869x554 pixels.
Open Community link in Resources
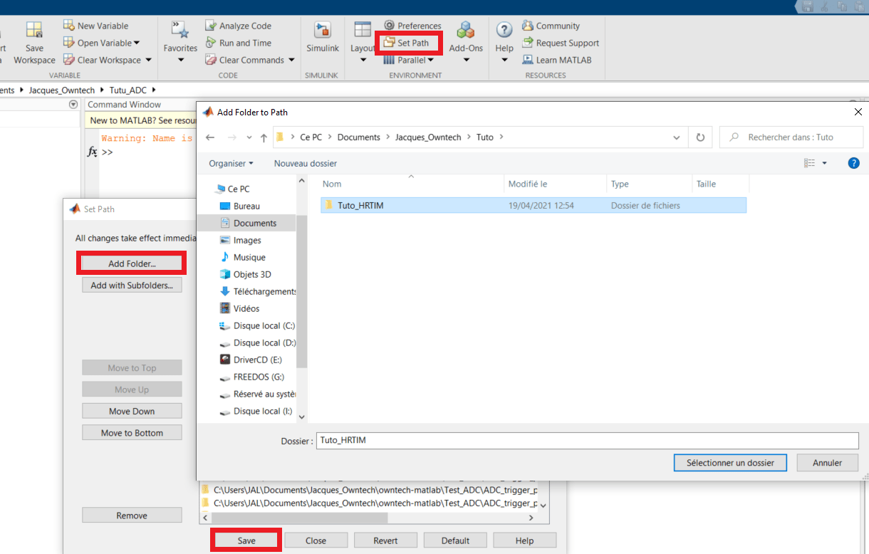click(551, 26)
